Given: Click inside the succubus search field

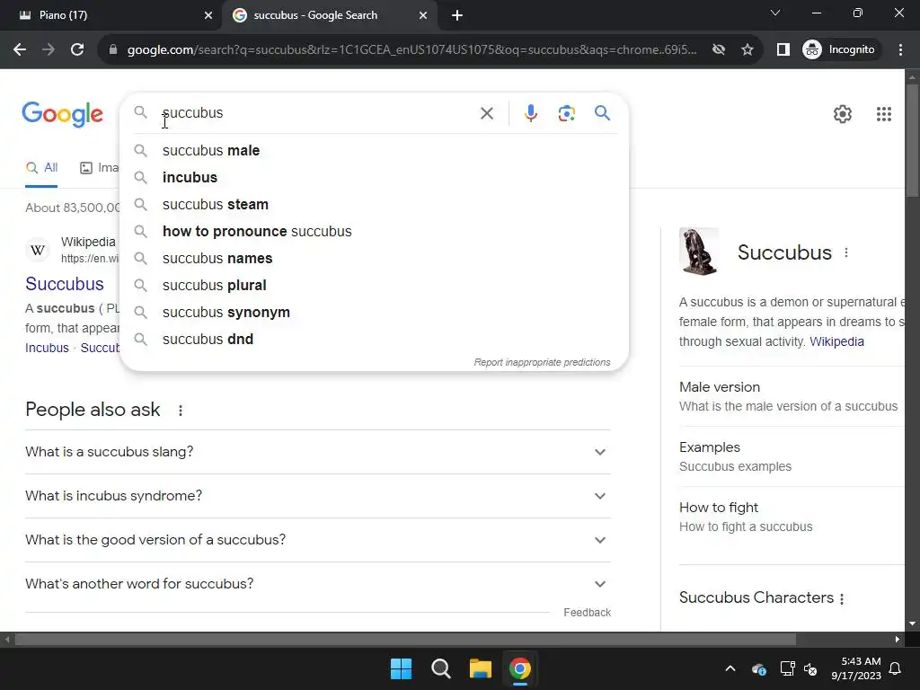Looking at the screenshot, I should pos(317,112).
